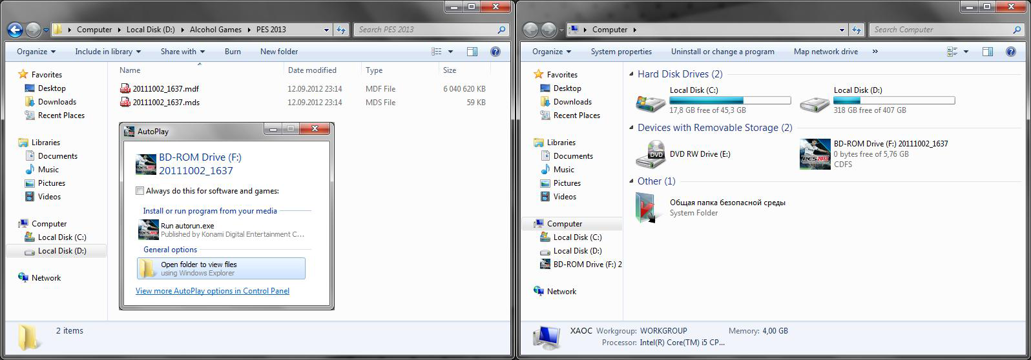Select BD-ROM Drive (F:) in navigation pane
1031x360 pixels.
click(x=581, y=265)
